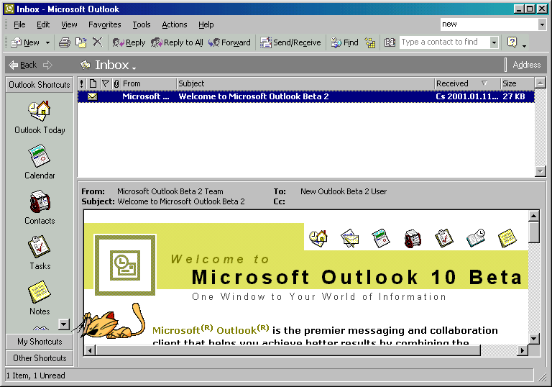Click the Back navigation button
Image resolution: width=552 pixels, height=387 pixels.
click(22, 65)
